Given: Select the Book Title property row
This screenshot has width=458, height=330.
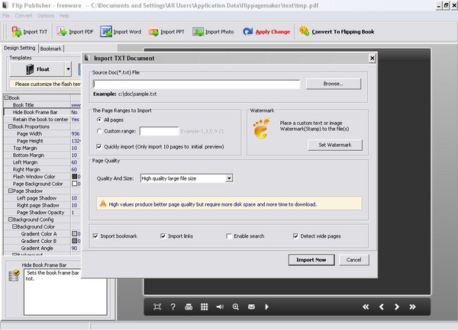Looking at the screenshot, I should click(42, 105).
